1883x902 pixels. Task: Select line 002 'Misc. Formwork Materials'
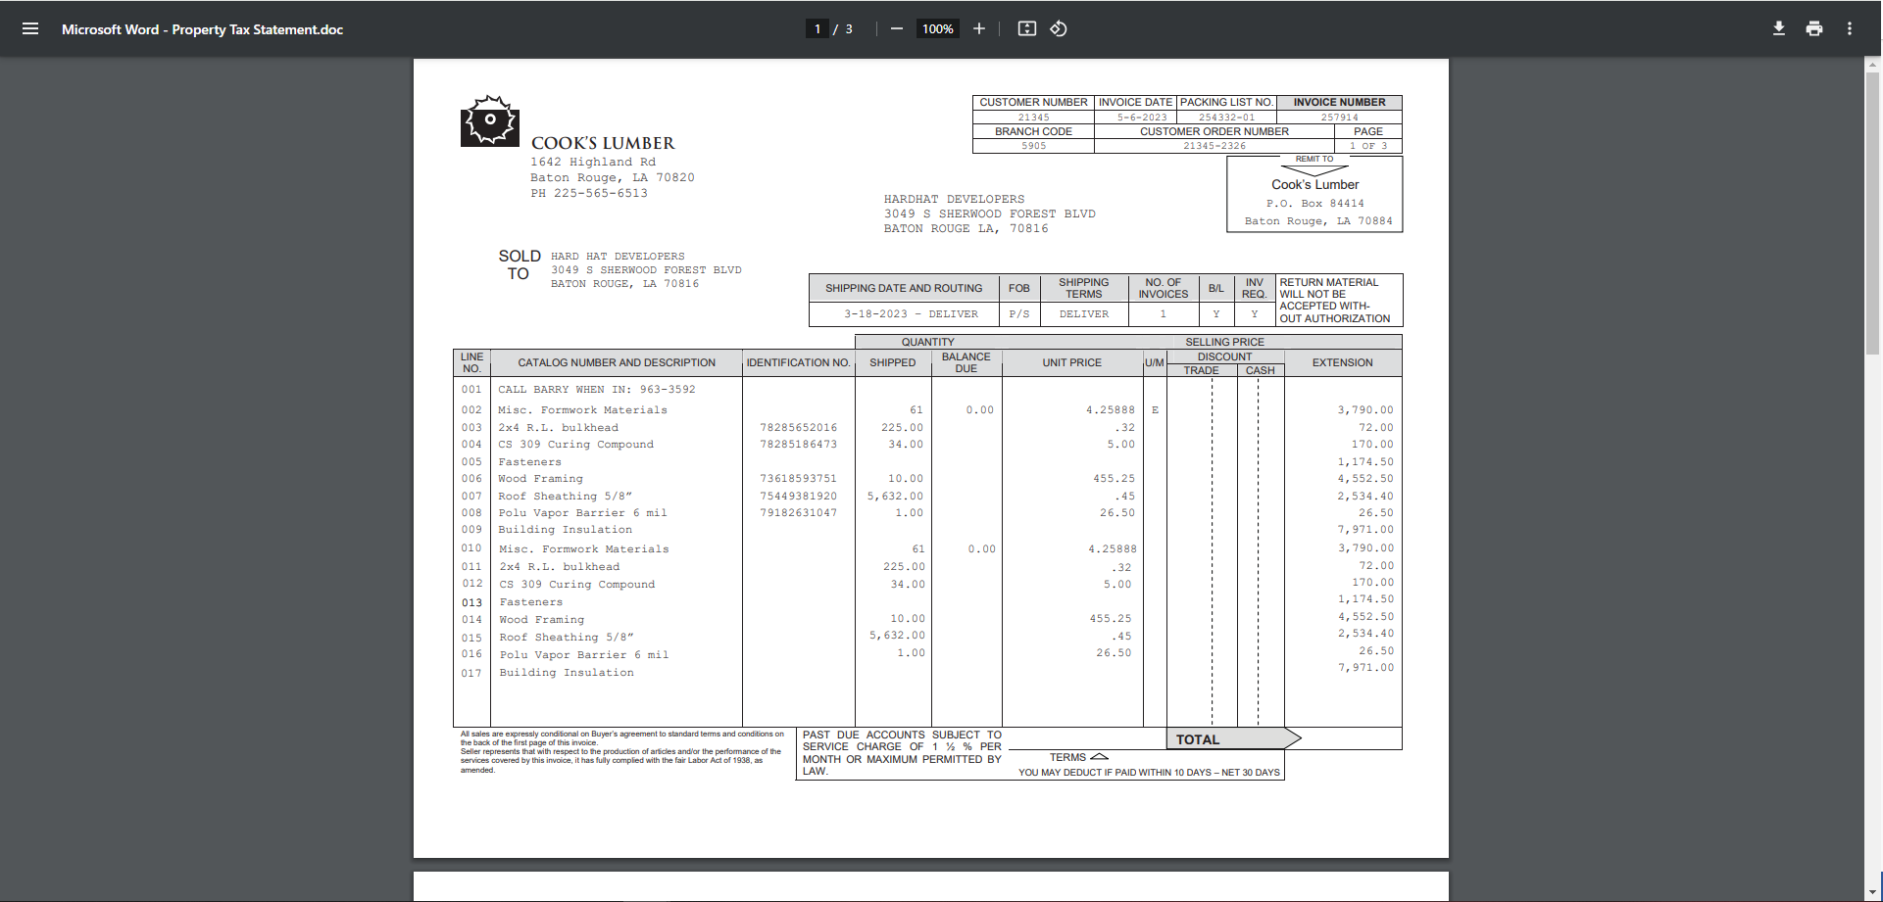(x=582, y=410)
